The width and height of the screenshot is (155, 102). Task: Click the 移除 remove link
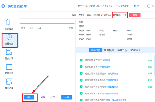tap(43, 97)
